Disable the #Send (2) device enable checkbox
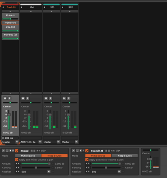 tap(87, 151)
